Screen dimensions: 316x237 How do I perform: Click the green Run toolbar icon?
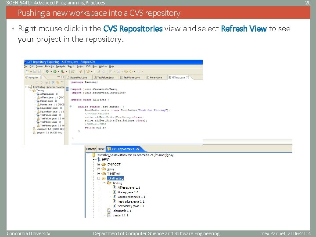55,72
